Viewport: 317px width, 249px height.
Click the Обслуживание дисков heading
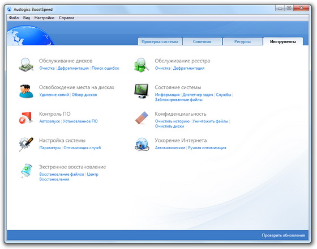66,61
